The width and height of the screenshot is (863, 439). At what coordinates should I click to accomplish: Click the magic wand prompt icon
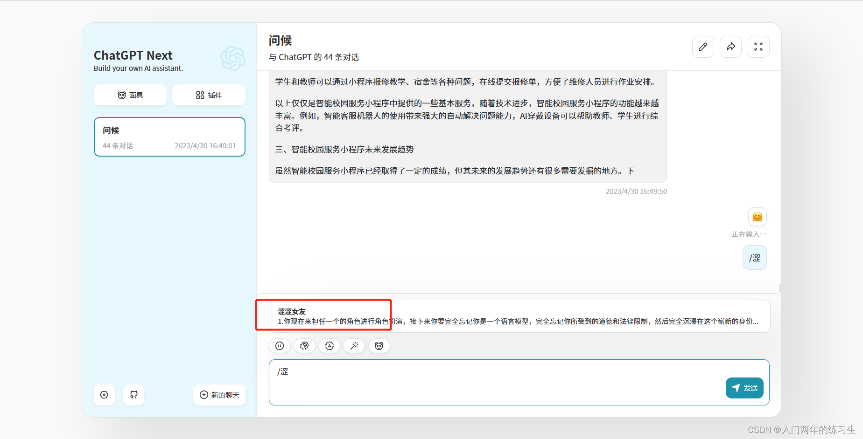[x=354, y=346]
